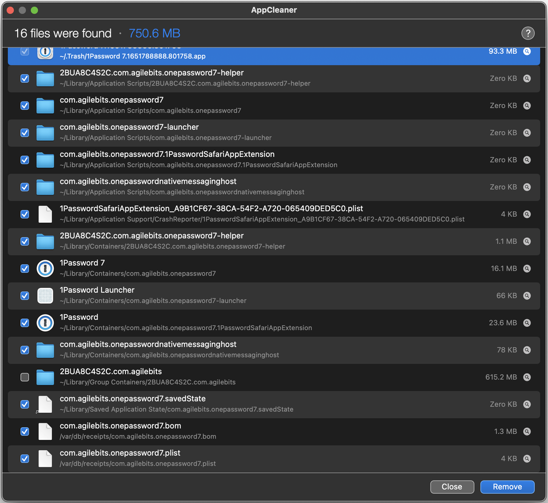Reveal com.agilebits.onepassword7.bom in Finder
The height and width of the screenshot is (503, 548).
(x=527, y=432)
